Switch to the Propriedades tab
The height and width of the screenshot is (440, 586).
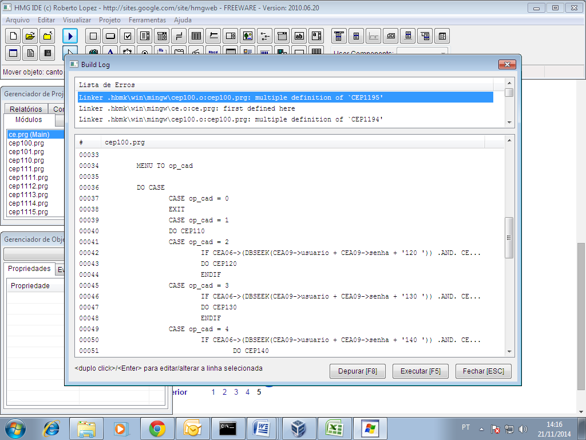pyautogui.click(x=30, y=269)
